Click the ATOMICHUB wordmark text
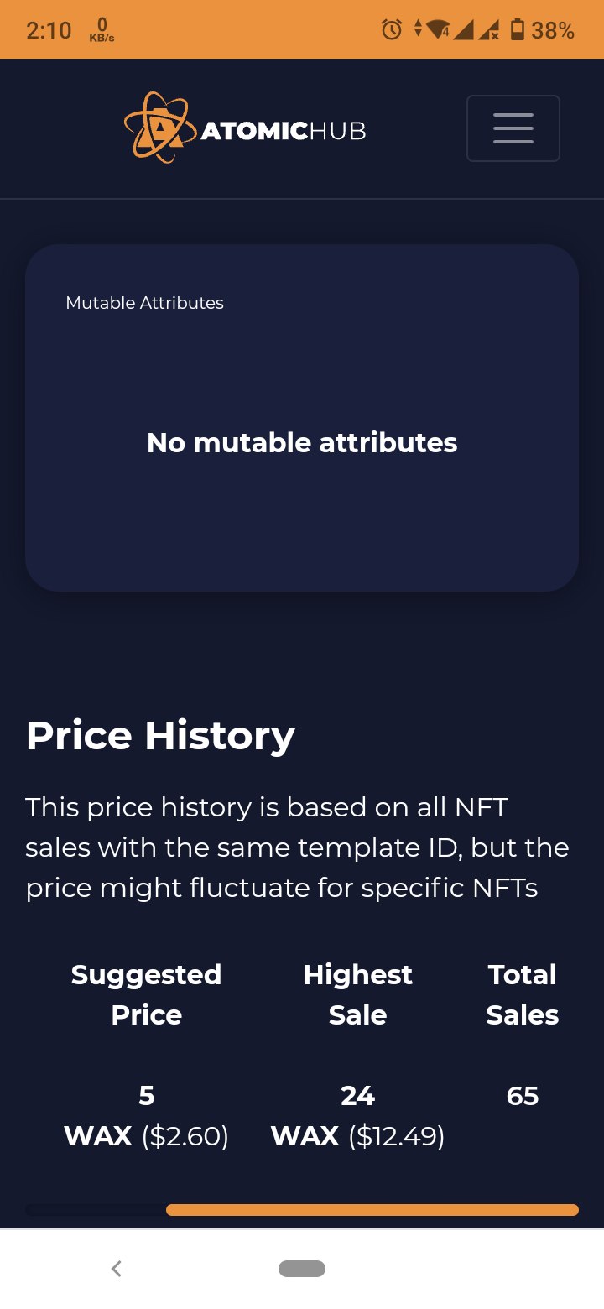 click(x=284, y=131)
